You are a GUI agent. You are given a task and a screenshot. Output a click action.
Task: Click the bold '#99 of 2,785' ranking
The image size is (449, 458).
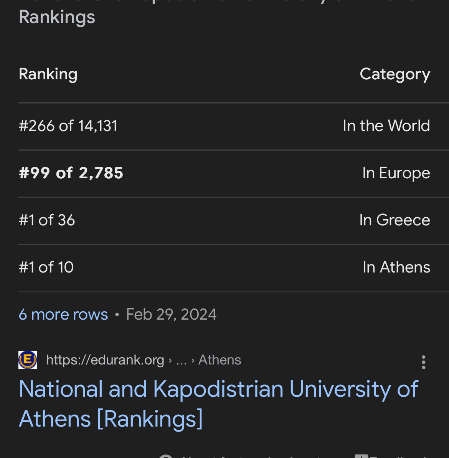[x=71, y=173]
